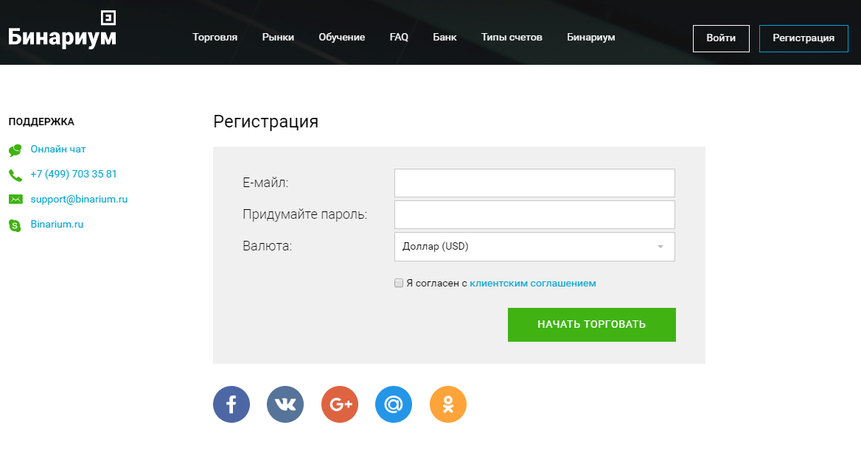Open the Бинариум navigation menu item
The height and width of the screenshot is (464, 861).
(591, 38)
